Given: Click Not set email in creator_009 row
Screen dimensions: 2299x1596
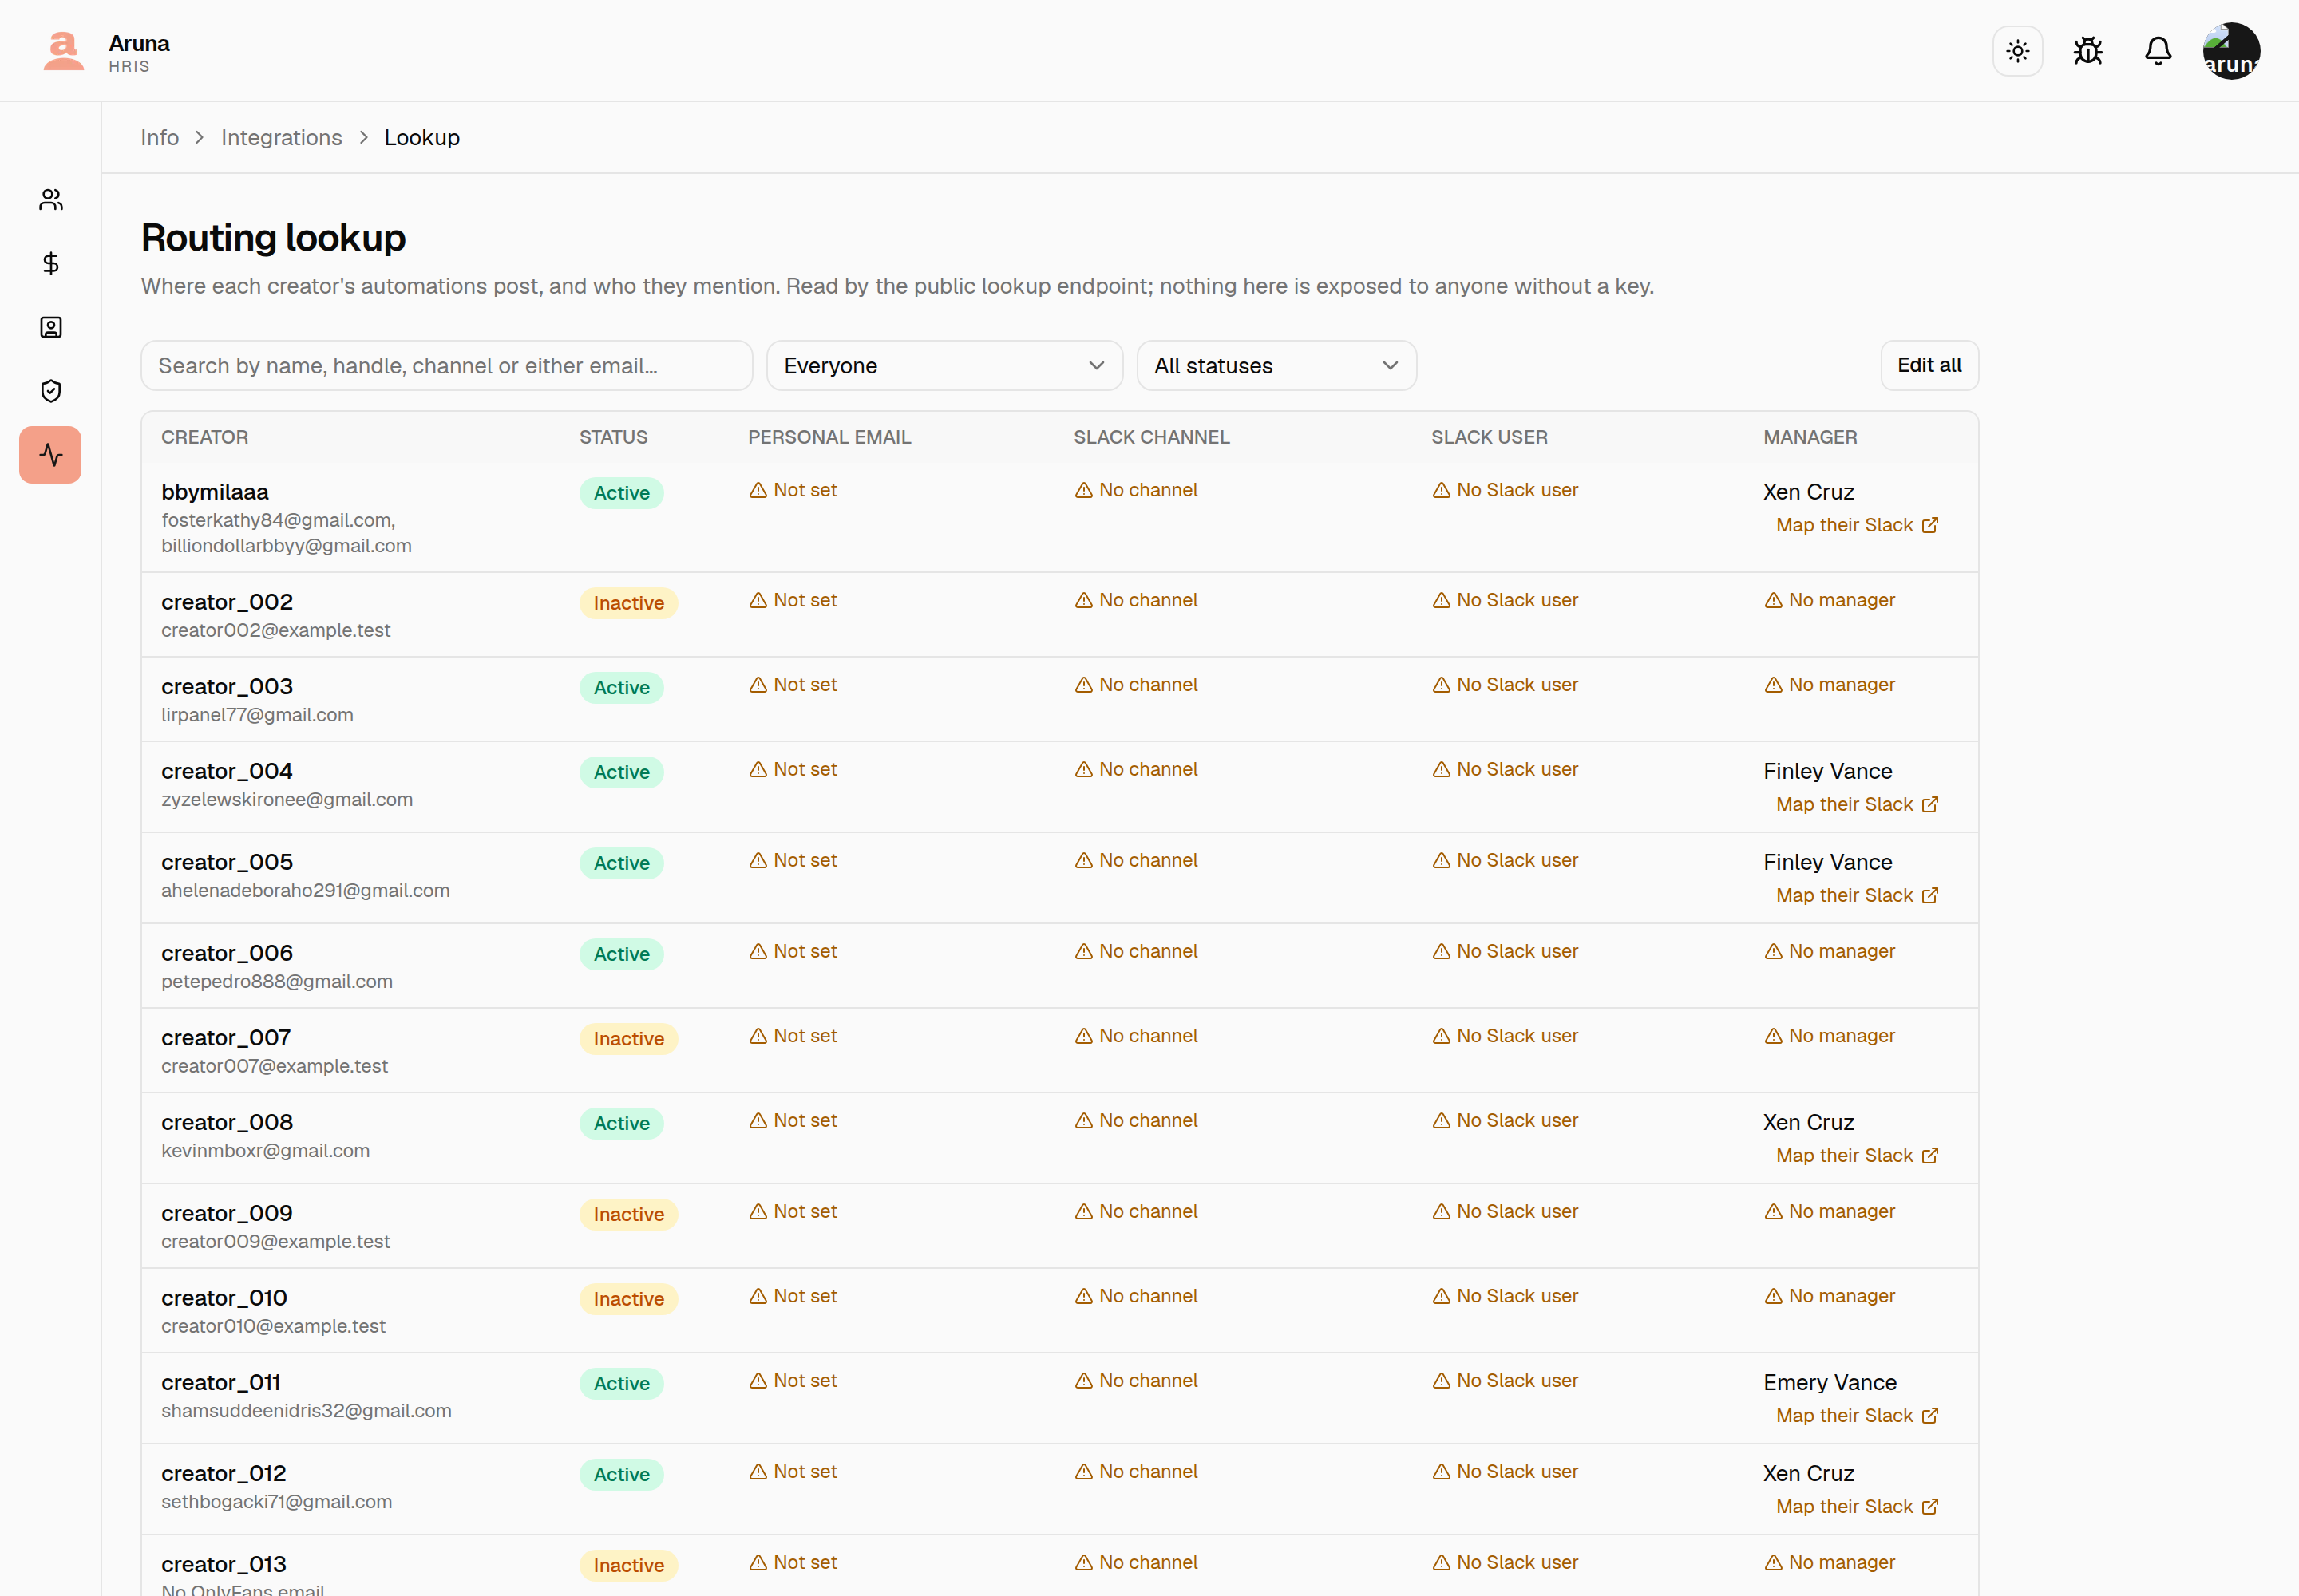Looking at the screenshot, I should (x=793, y=1212).
